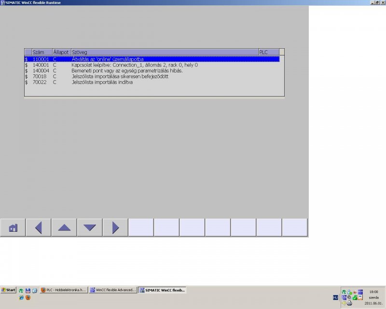The width and height of the screenshot is (386, 309).
Task: Click message number 70018
Action: [40, 76]
